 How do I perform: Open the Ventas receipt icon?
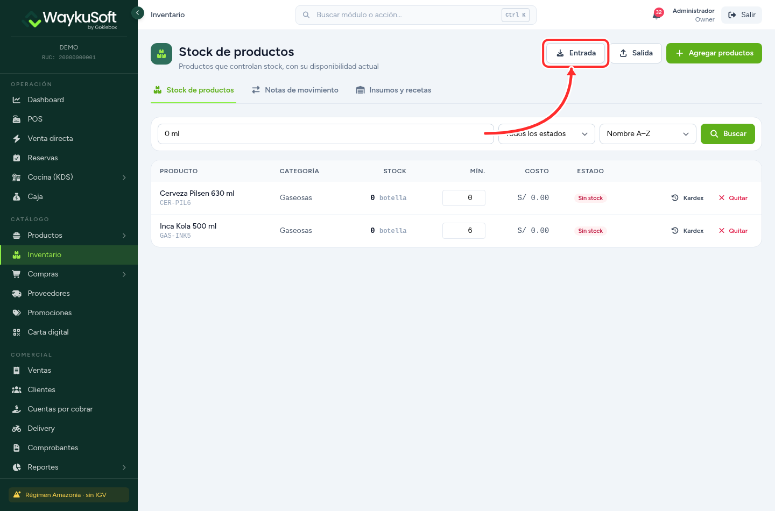click(17, 370)
